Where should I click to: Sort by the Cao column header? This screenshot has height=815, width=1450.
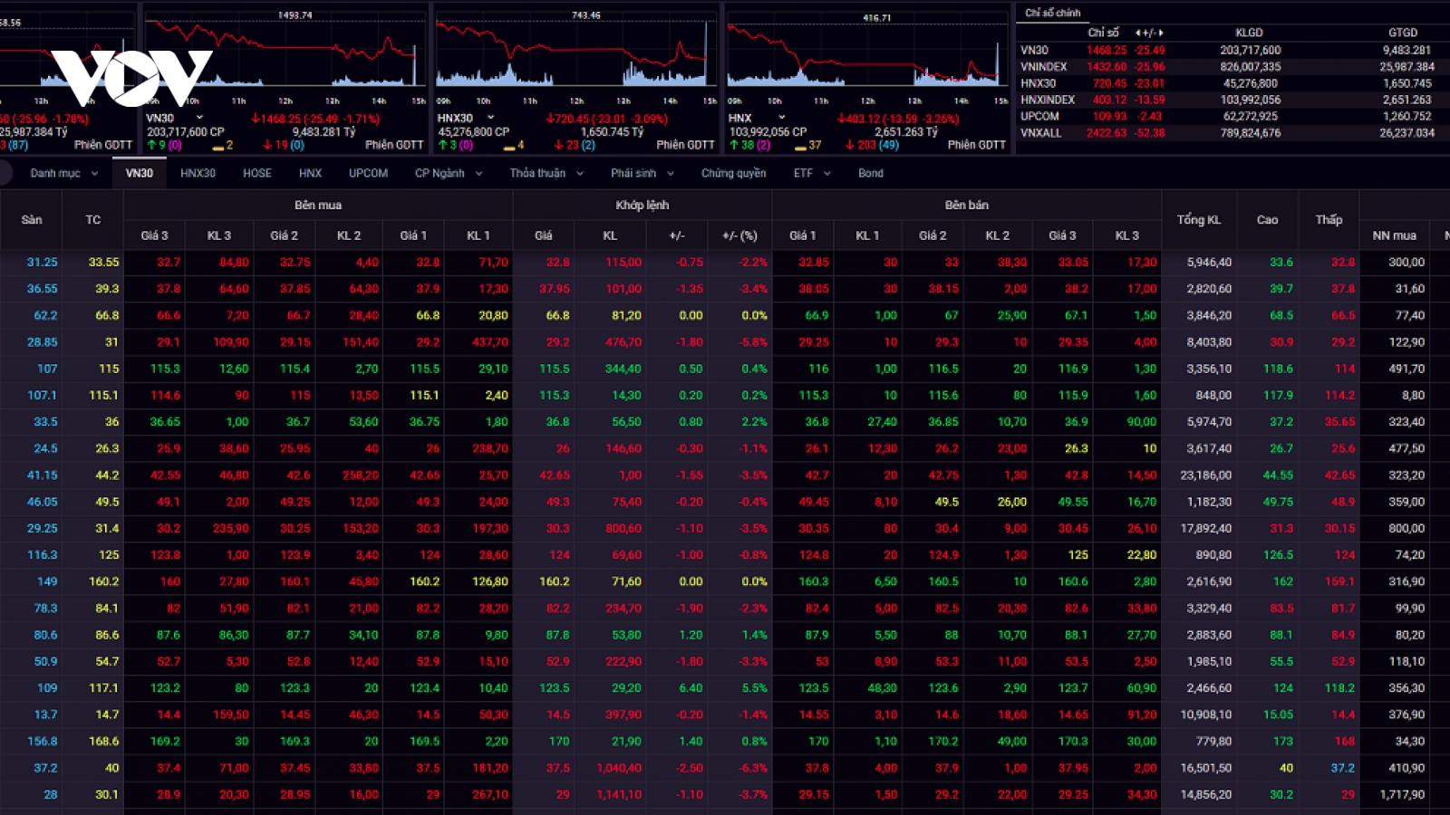[x=1267, y=220]
